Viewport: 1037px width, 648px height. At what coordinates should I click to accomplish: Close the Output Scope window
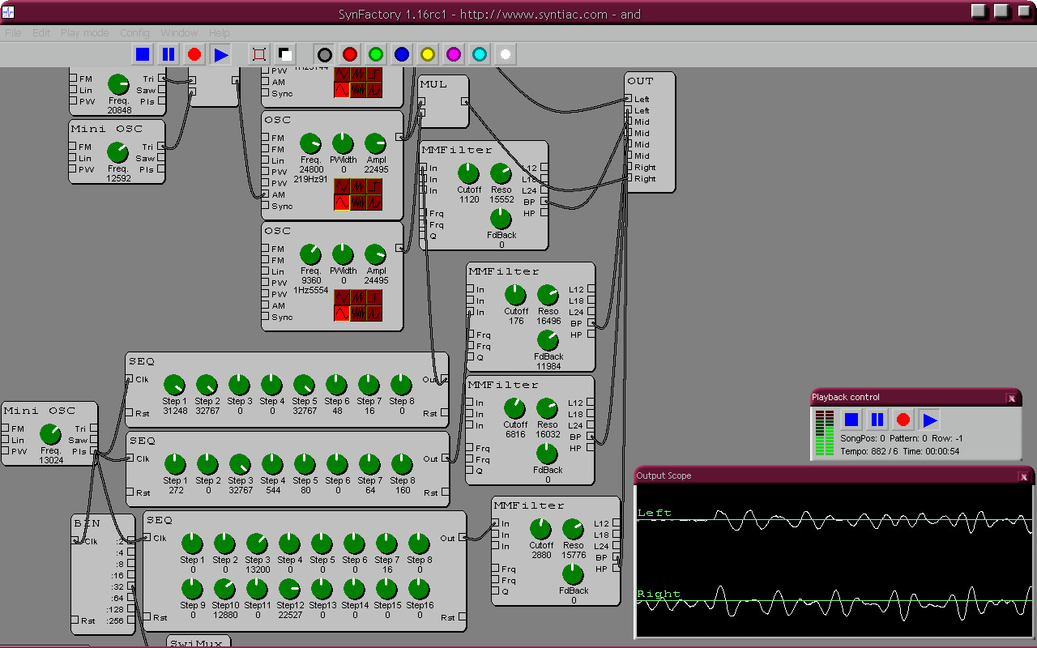click(1024, 476)
